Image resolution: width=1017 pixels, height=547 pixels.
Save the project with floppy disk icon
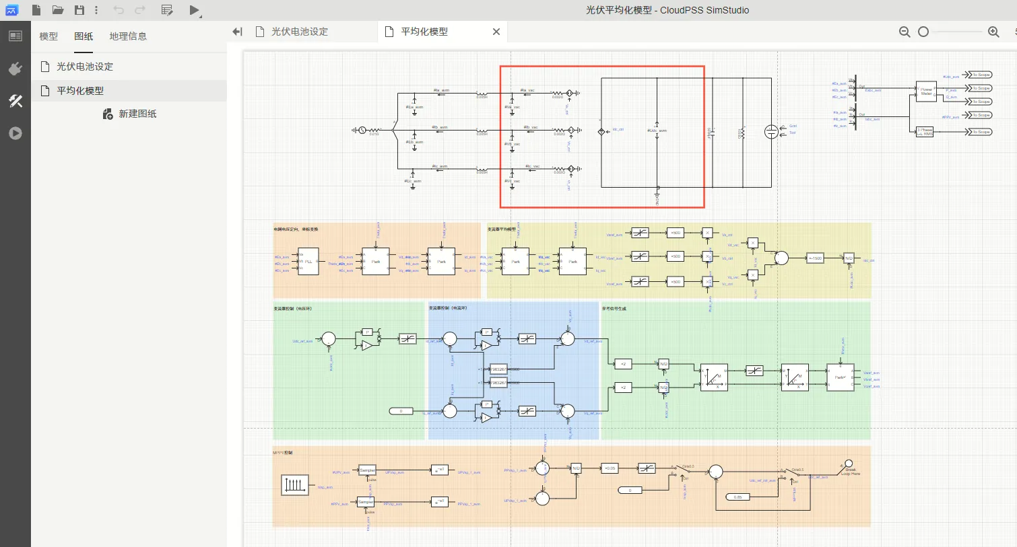(79, 10)
